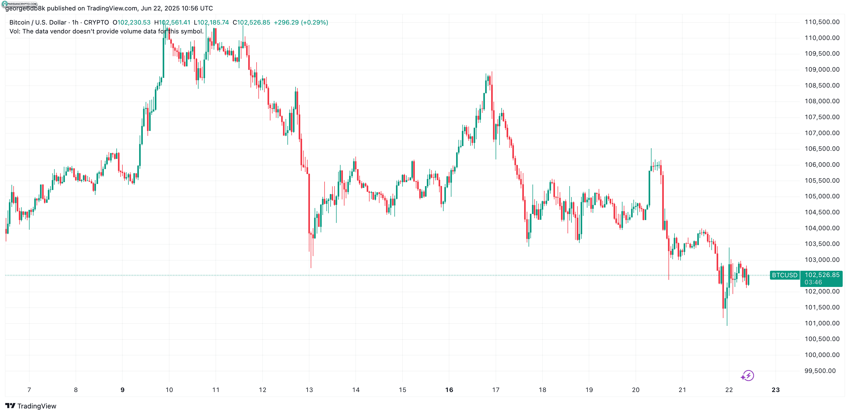The width and height of the screenshot is (850, 415).
Task: Click the TradingView logo icon
Action: point(10,406)
